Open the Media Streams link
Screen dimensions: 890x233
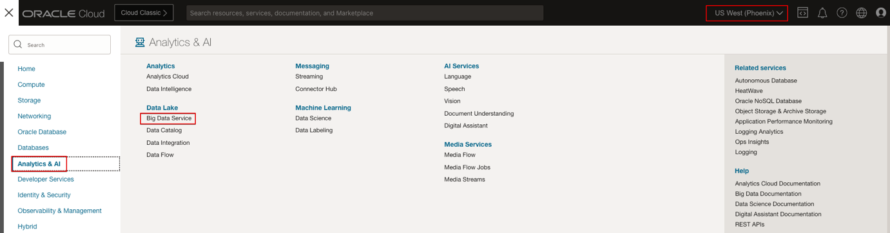[x=465, y=180]
